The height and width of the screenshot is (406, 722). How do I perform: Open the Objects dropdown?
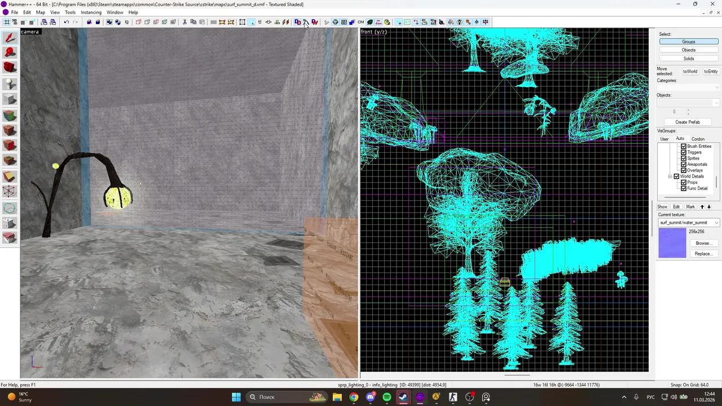689,102
